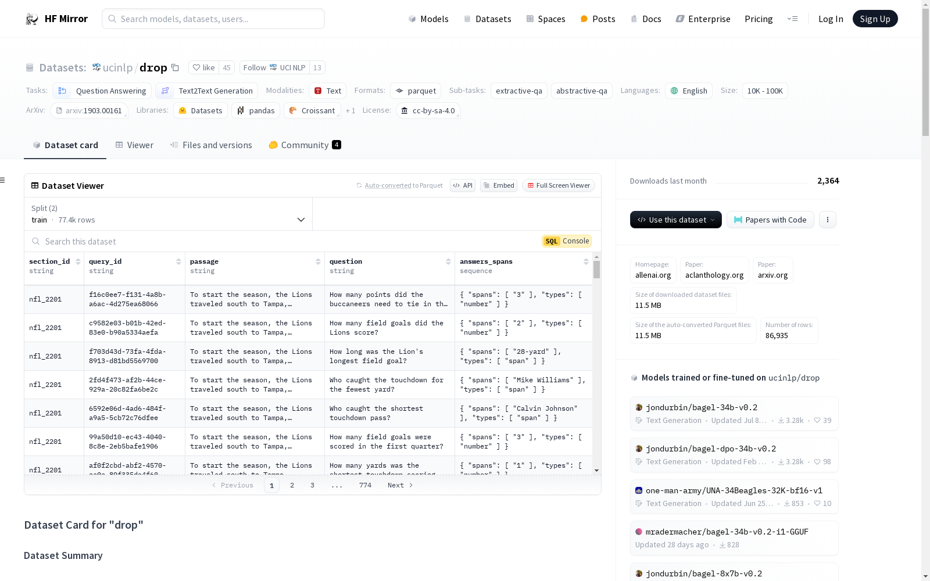The height and width of the screenshot is (581, 930).
Task: Sort the passage column
Action: tap(318, 261)
